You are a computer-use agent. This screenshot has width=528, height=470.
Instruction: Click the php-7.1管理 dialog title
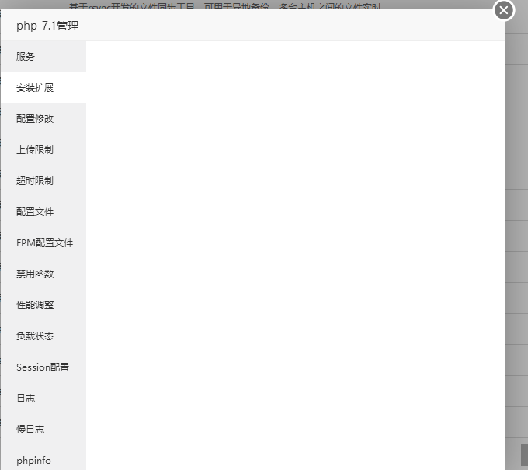47,26
